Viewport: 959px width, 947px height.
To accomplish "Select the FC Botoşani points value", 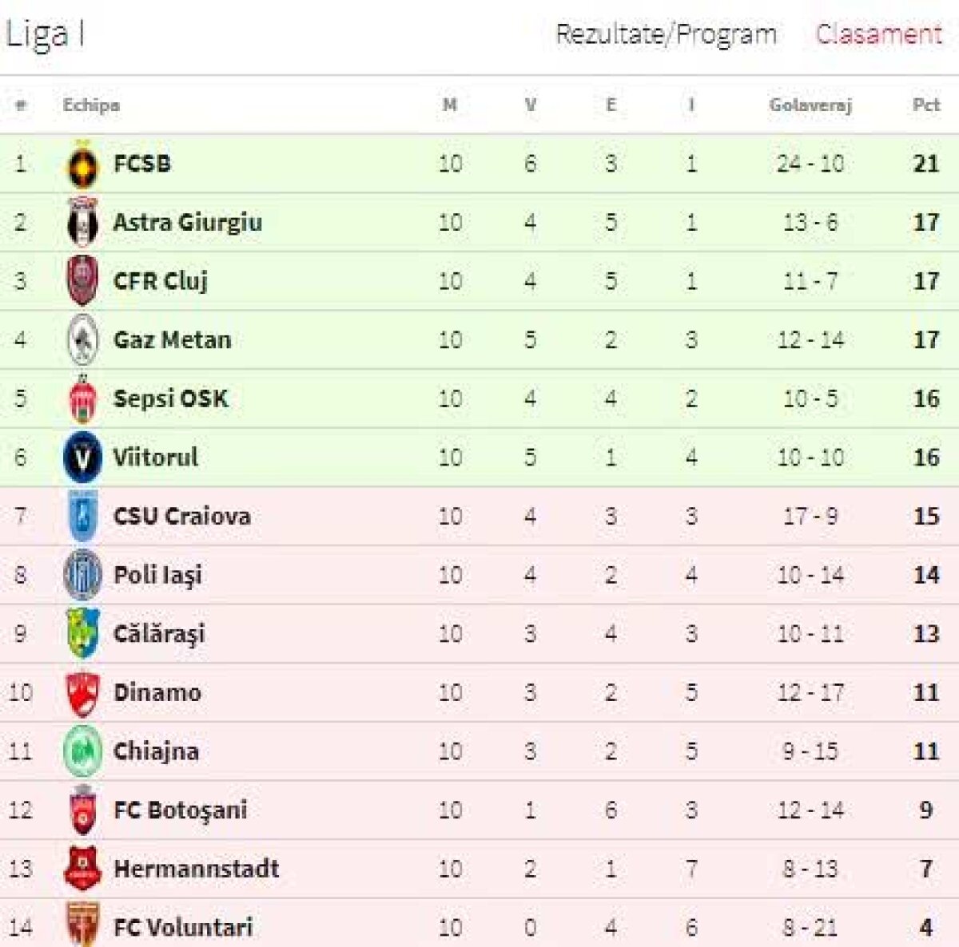I will pos(926,809).
